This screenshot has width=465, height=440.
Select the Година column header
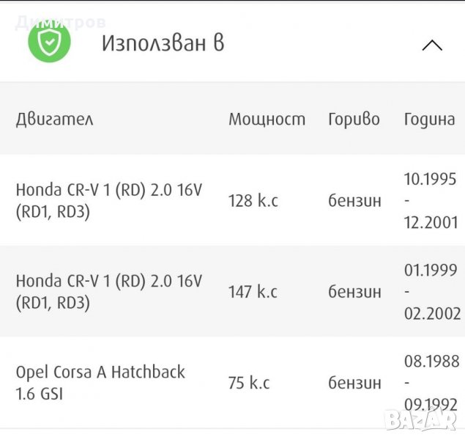(429, 120)
